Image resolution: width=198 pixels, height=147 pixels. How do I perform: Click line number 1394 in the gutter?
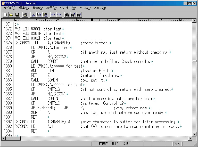[x=8, y=131]
